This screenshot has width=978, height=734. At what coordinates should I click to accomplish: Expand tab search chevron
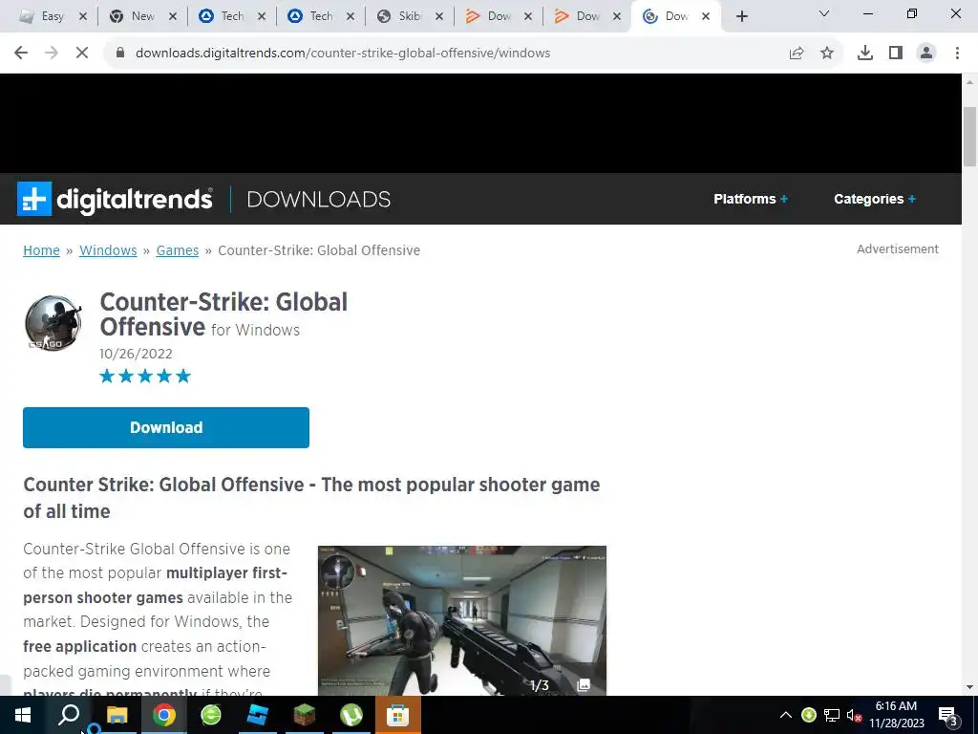[x=824, y=13]
